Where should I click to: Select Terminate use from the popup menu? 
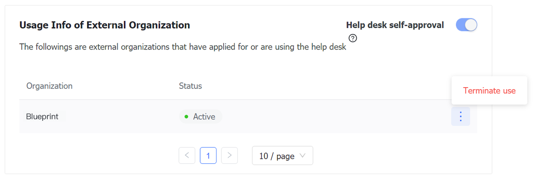pos(489,91)
